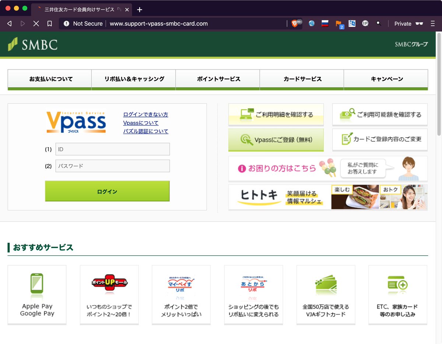Open the お支払いについて menu

click(50, 79)
